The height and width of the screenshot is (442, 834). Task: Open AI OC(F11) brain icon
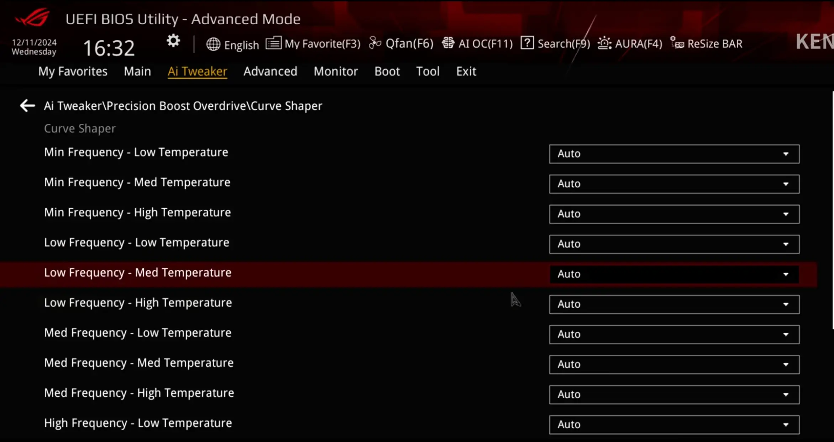pos(448,43)
